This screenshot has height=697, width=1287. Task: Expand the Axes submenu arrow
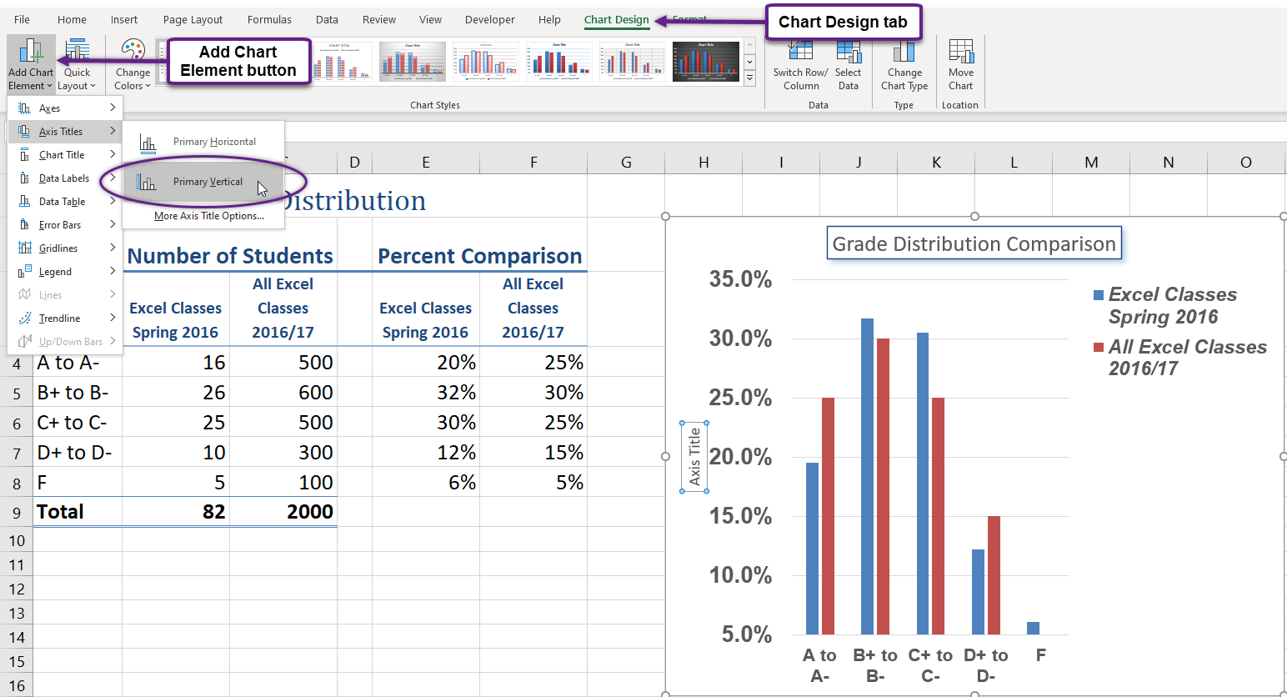(x=113, y=108)
